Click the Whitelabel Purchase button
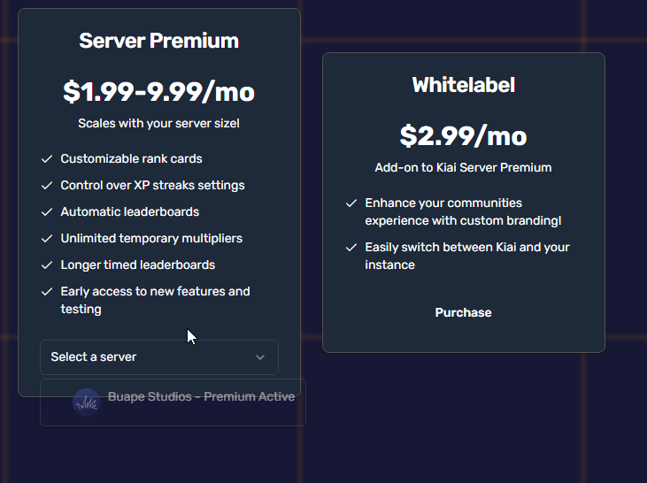Screen dimensions: 647x483 464,312
